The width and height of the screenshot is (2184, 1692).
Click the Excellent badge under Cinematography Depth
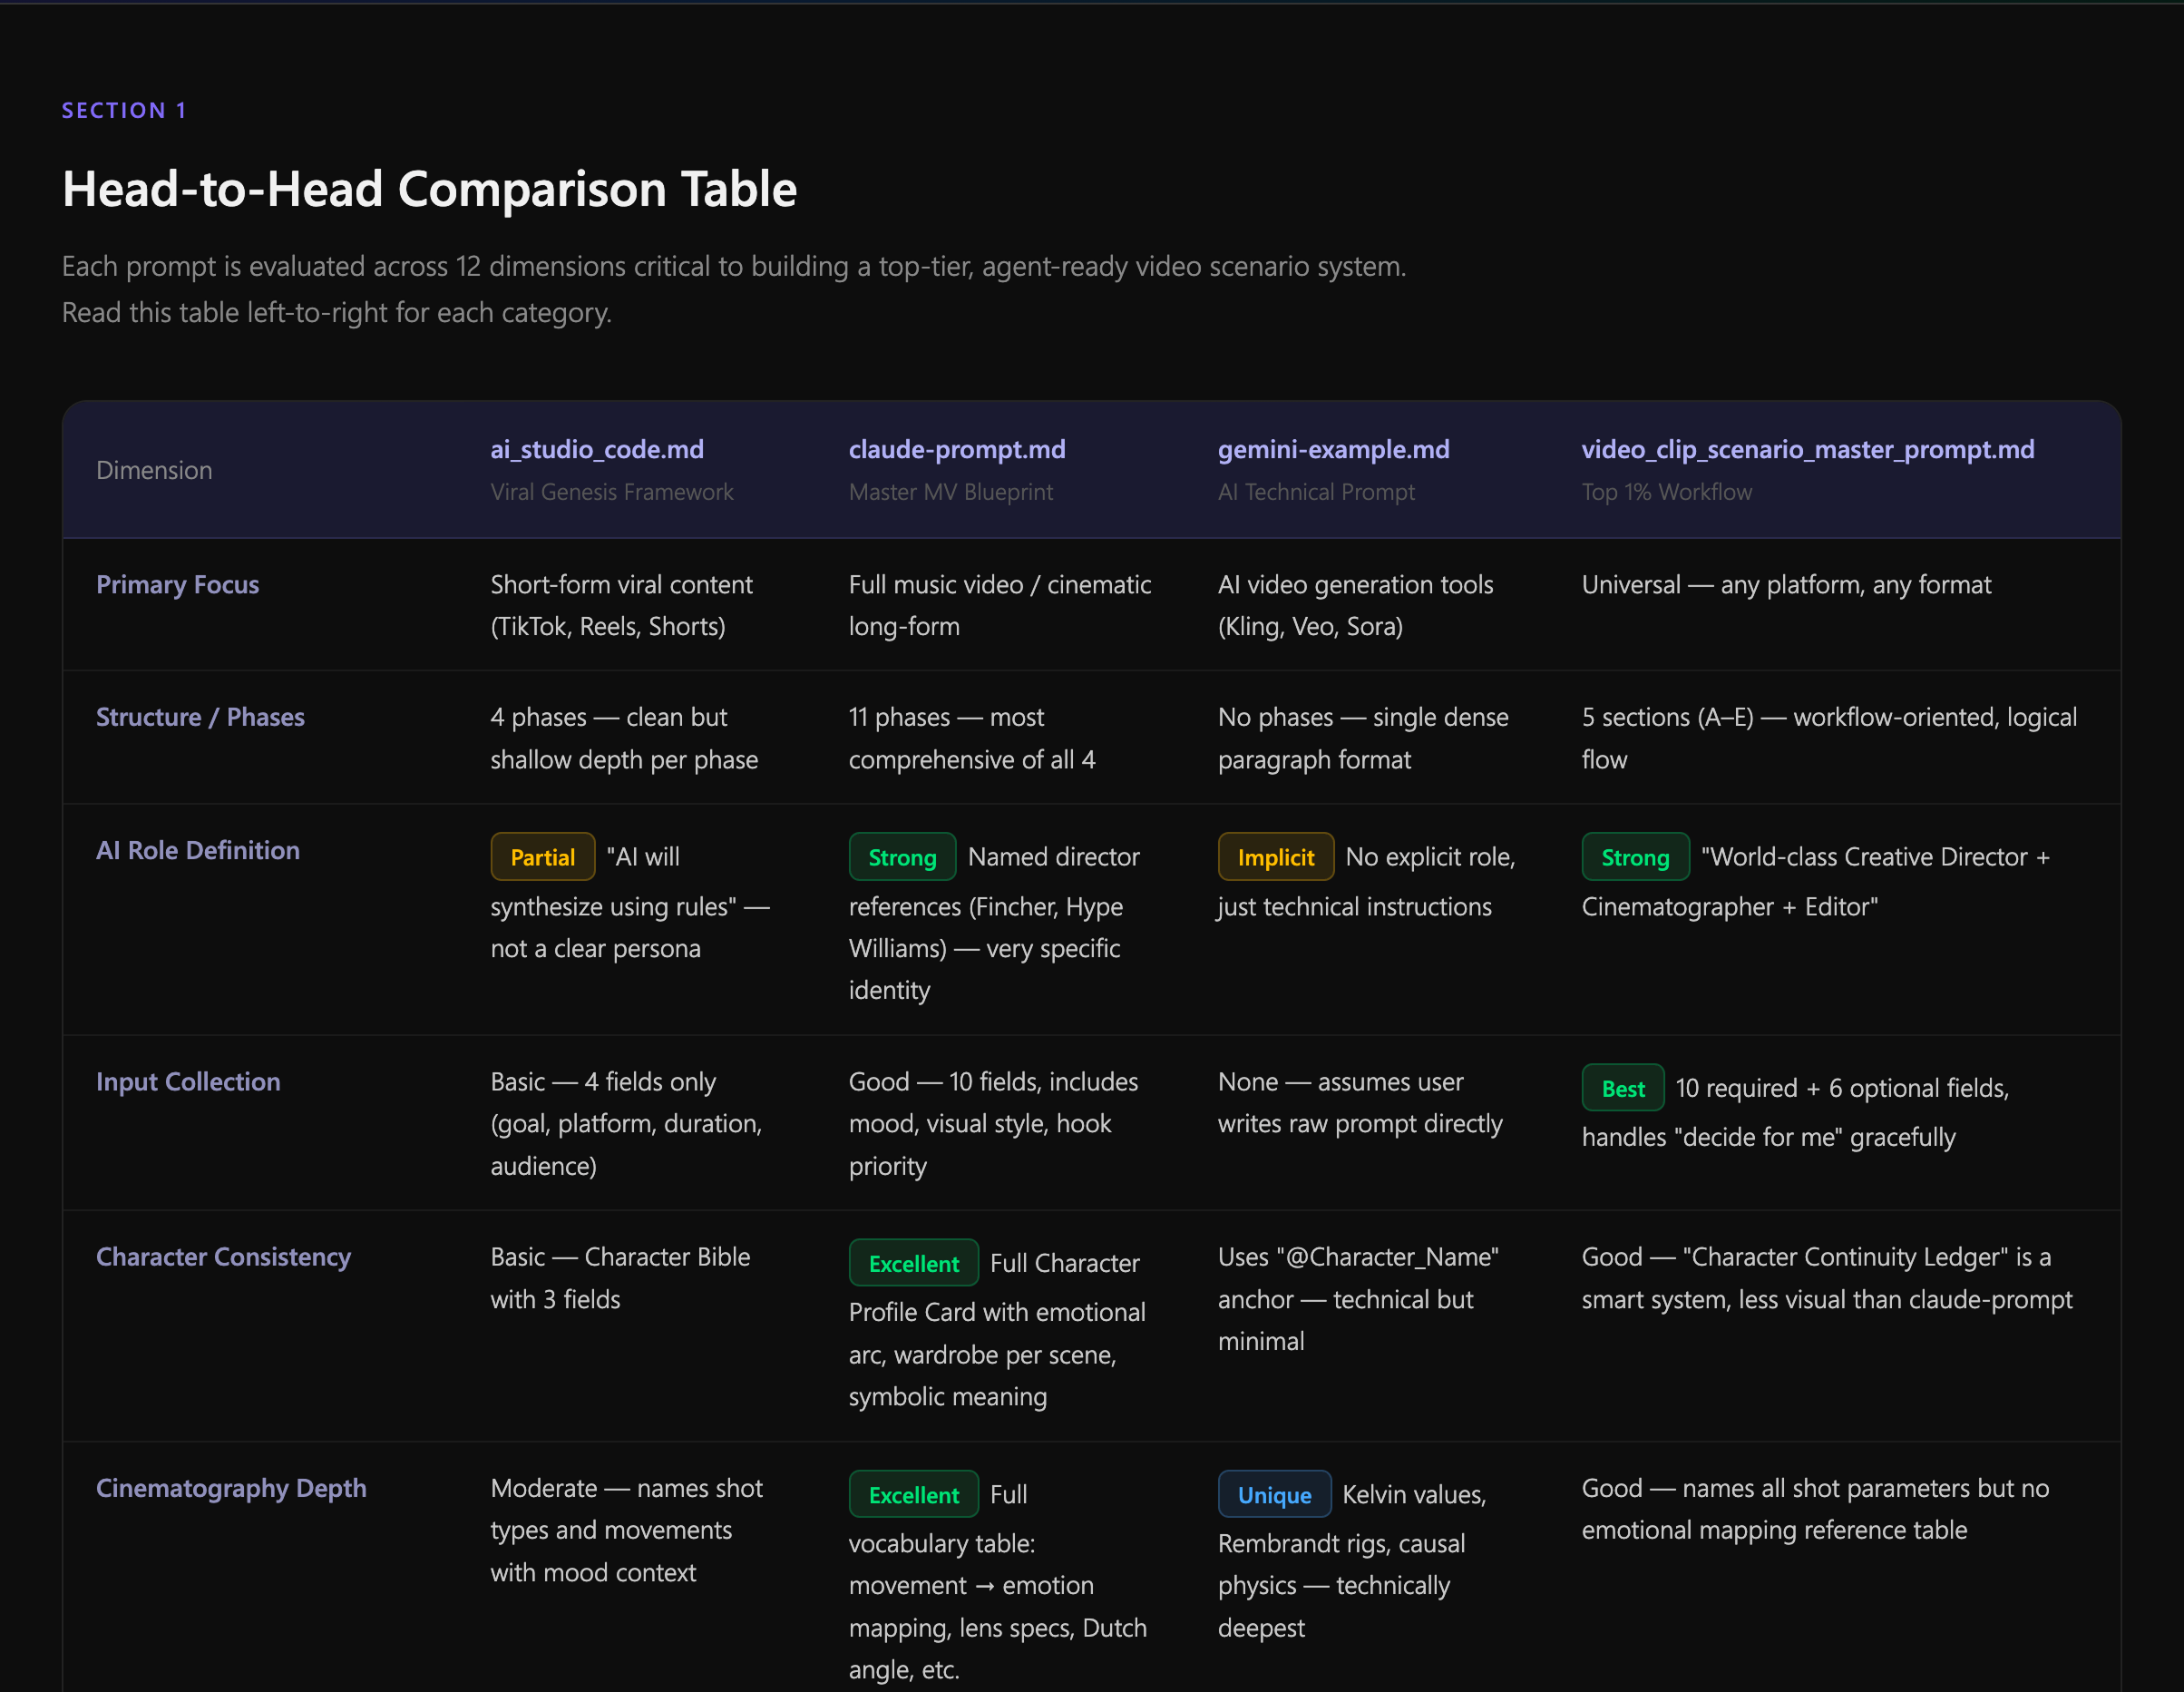click(913, 1494)
